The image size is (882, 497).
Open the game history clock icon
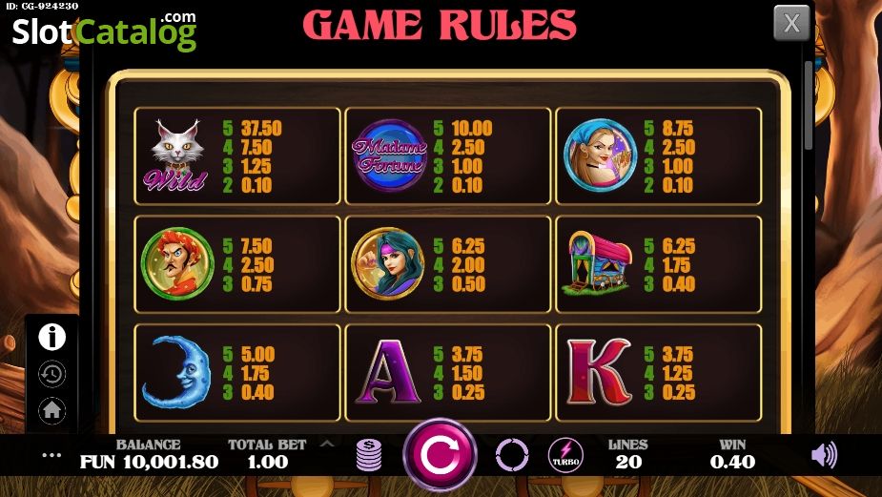point(51,374)
